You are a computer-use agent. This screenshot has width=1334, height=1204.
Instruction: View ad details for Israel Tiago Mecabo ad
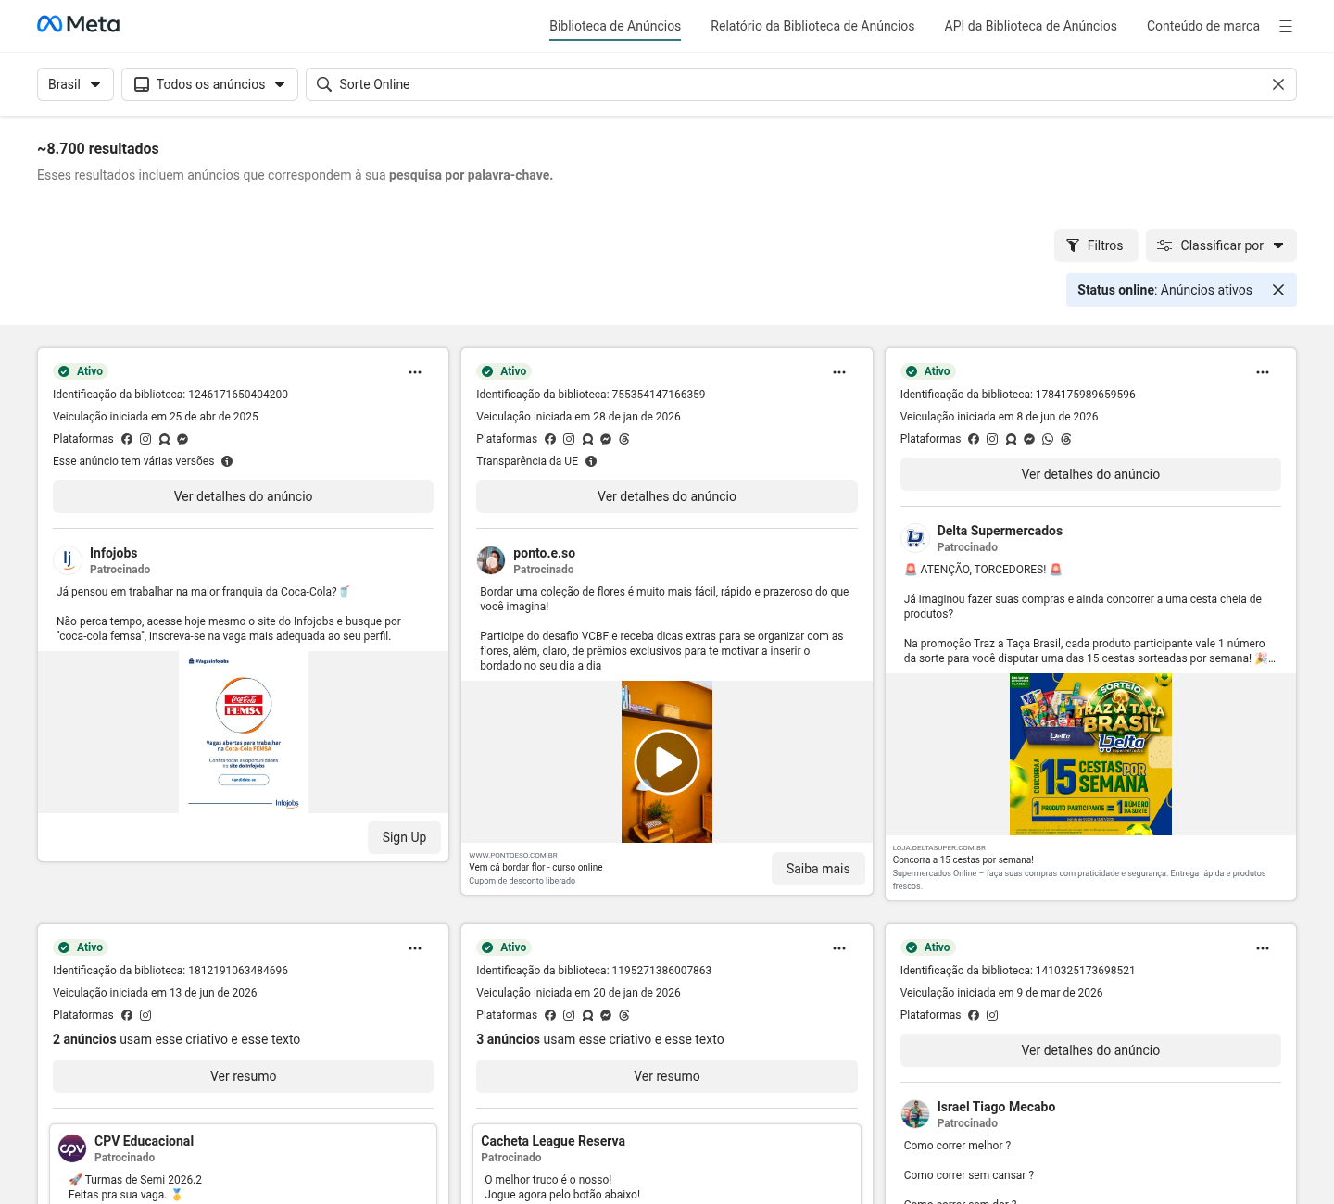pos(1090,1050)
